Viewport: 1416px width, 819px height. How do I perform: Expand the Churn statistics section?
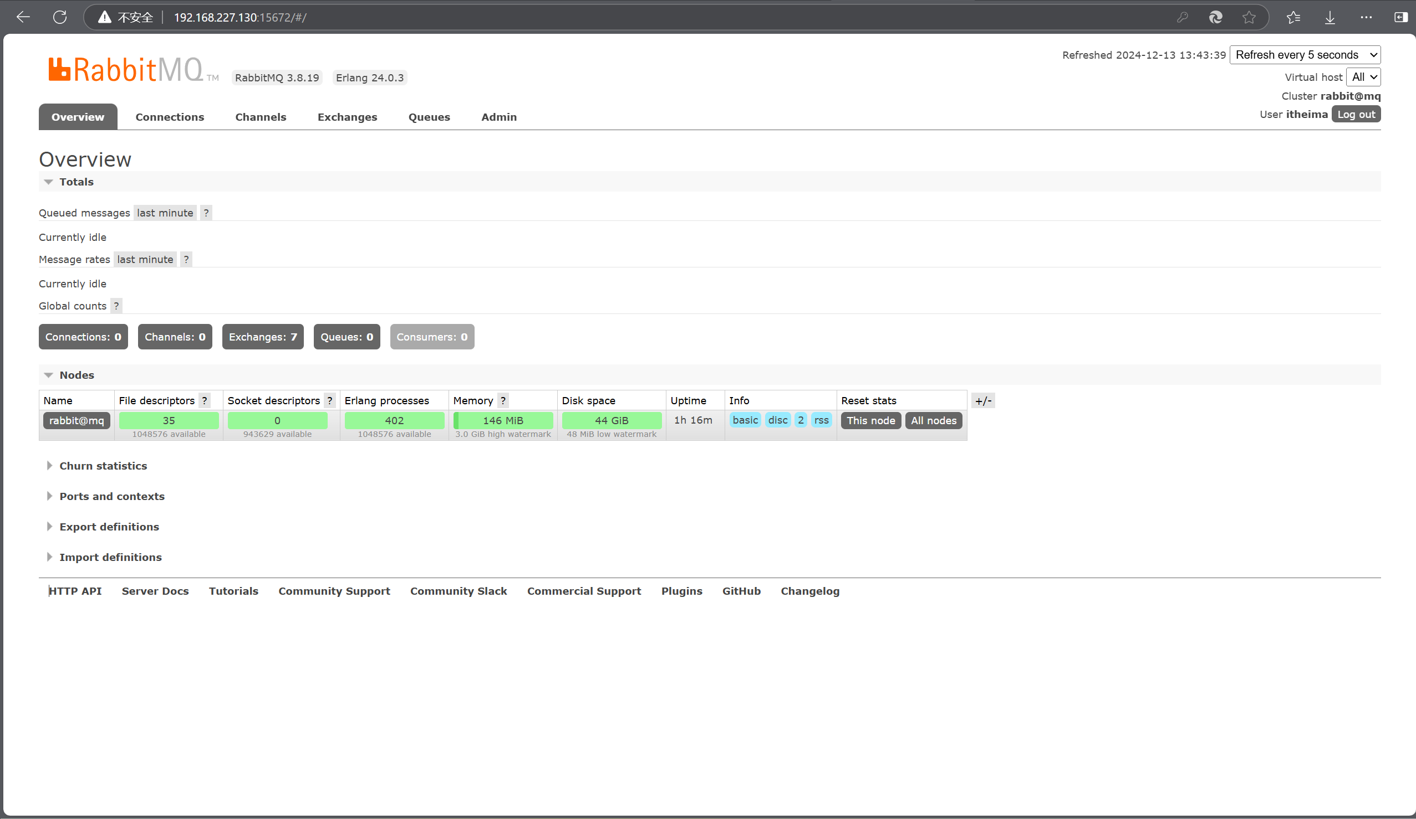[103, 466]
